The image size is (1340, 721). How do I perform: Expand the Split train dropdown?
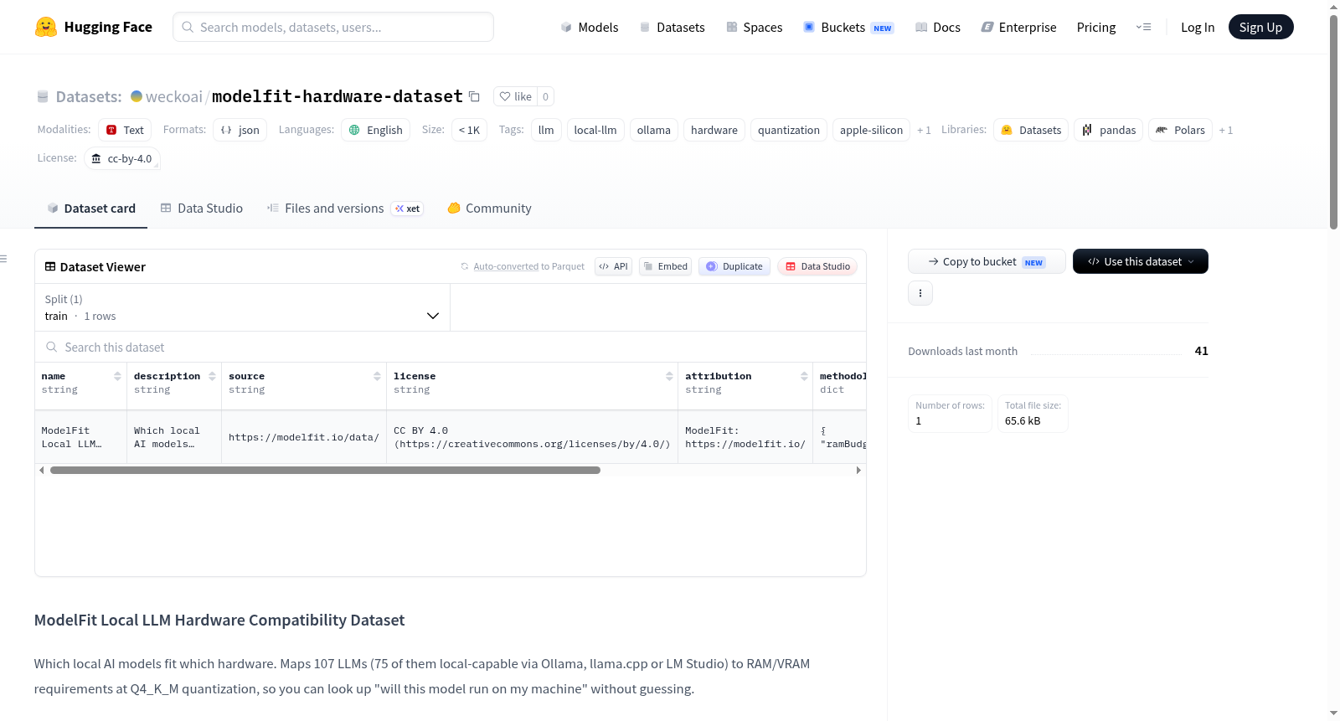point(242,307)
